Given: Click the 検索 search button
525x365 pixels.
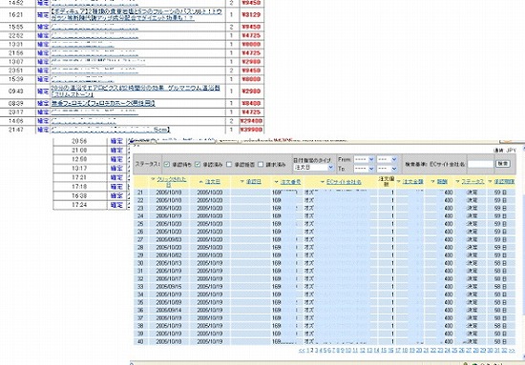Looking at the screenshot, I should pyautogui.click(x=502, y=164).
